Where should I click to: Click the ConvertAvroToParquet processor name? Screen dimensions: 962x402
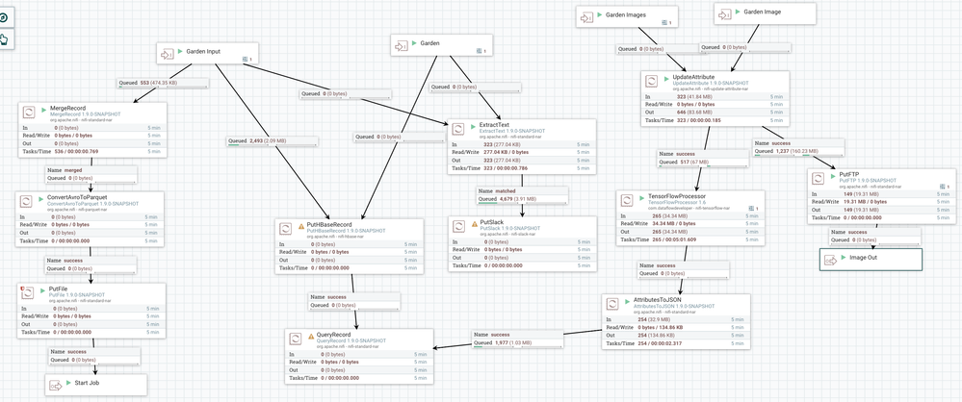[77, 197]
